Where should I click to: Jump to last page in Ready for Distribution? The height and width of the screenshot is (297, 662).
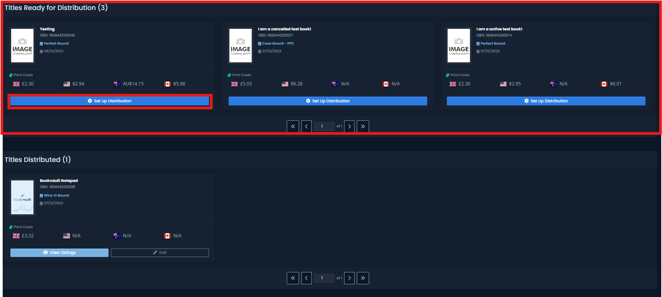pyautogui.click(x=363, y=126)
